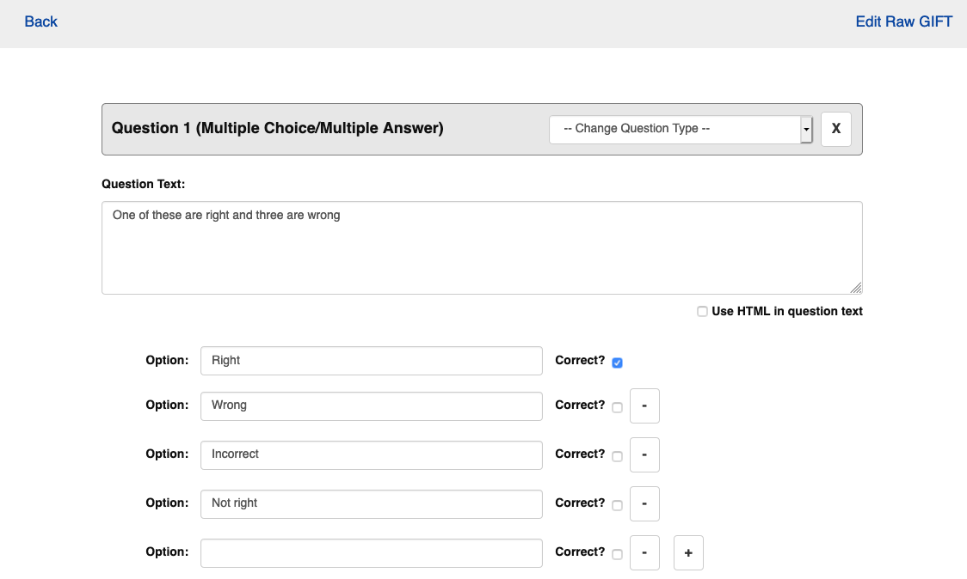Click the empty last option field
Image resolution: width=967 pixels, height=579 pixels.
click(x=371, y=552)
